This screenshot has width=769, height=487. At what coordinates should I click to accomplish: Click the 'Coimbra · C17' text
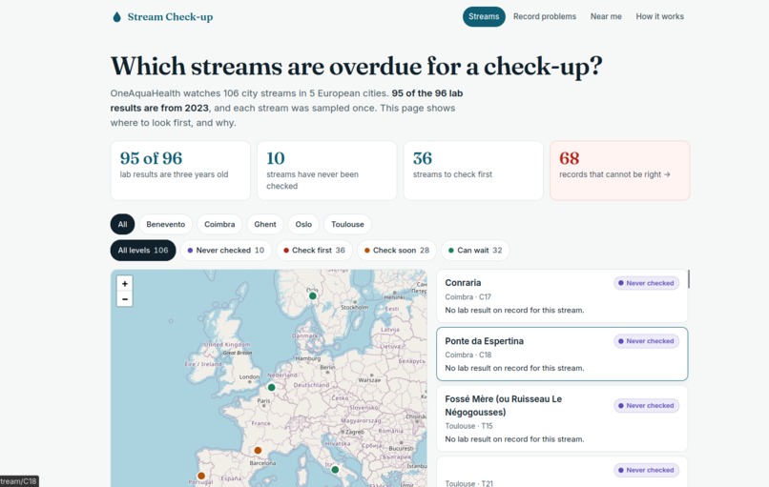pos(468,297)
